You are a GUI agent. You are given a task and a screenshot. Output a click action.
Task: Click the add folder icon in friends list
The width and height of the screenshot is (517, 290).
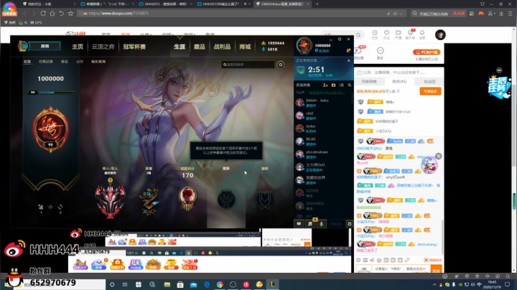333,85
